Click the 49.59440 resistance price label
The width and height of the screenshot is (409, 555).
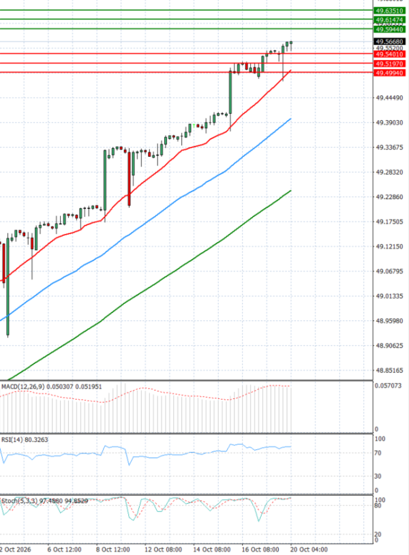tap(389, 29)
